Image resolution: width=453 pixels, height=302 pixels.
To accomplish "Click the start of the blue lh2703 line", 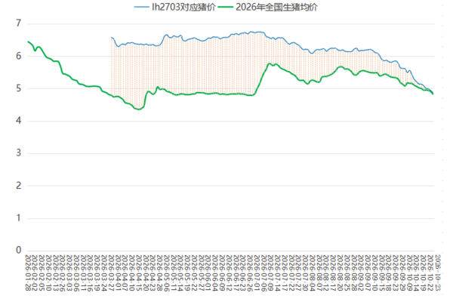I will click(x=112, y=37).
